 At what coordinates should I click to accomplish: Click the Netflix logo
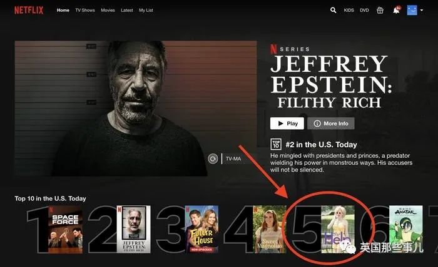coord(29,10)
